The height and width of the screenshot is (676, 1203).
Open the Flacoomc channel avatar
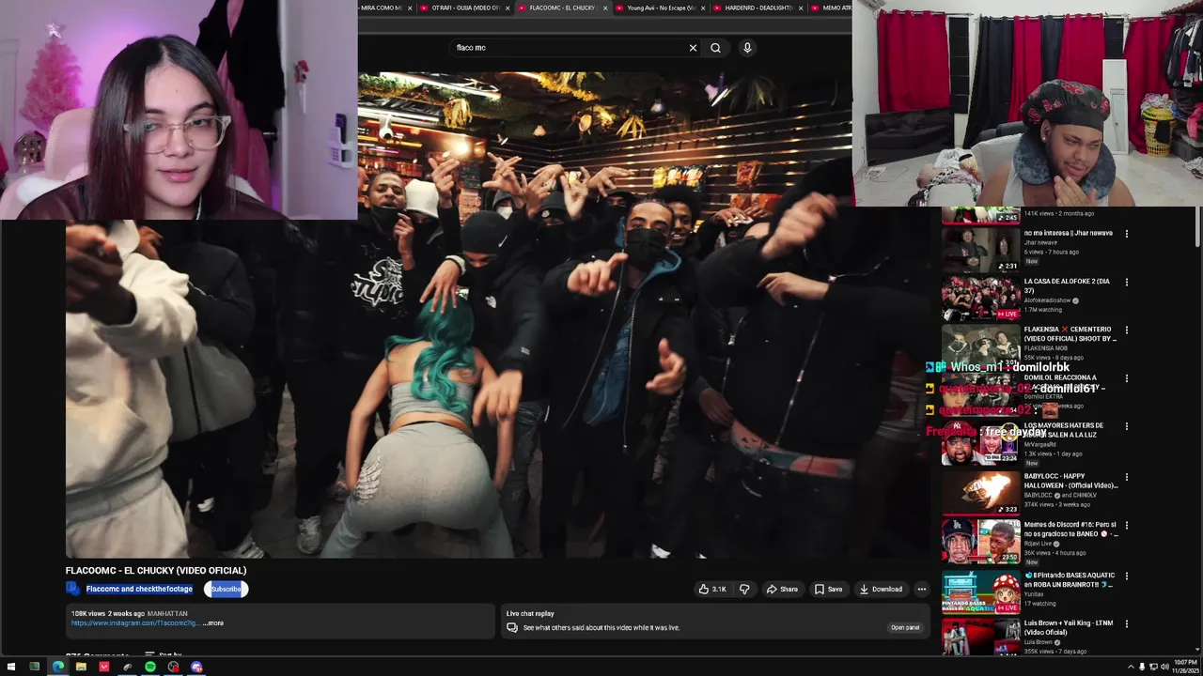coord(73,589)
